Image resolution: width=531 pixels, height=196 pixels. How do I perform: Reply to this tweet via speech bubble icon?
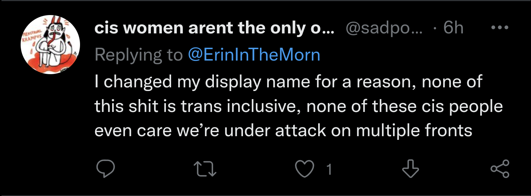[x=105, y=169]
